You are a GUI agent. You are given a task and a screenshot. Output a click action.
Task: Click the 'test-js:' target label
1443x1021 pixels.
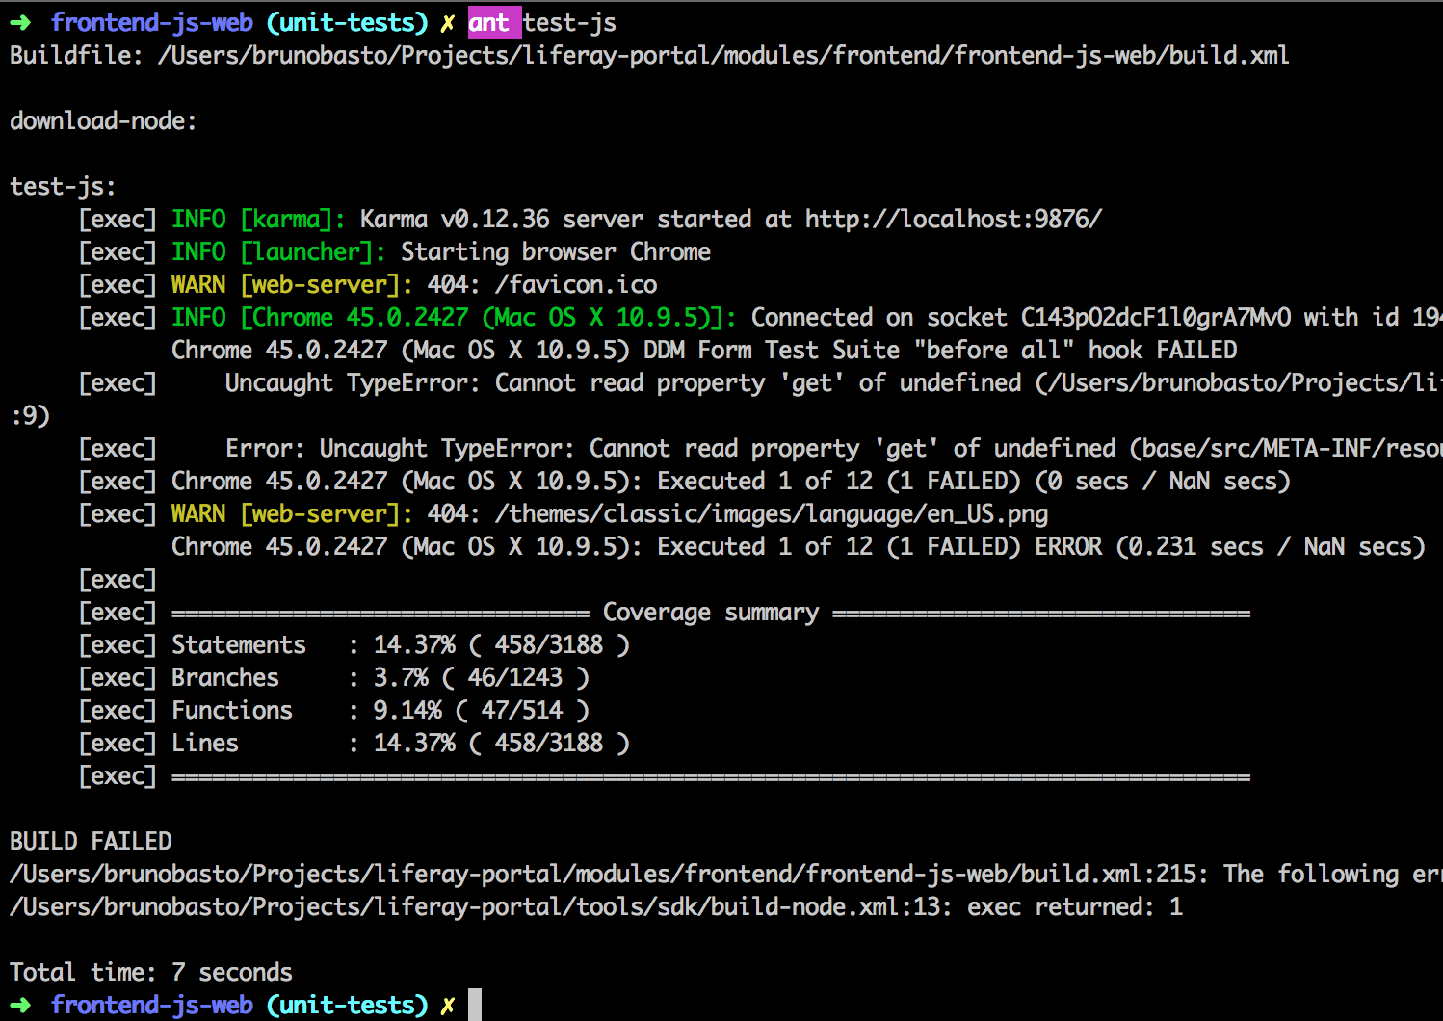coord(63,187)
